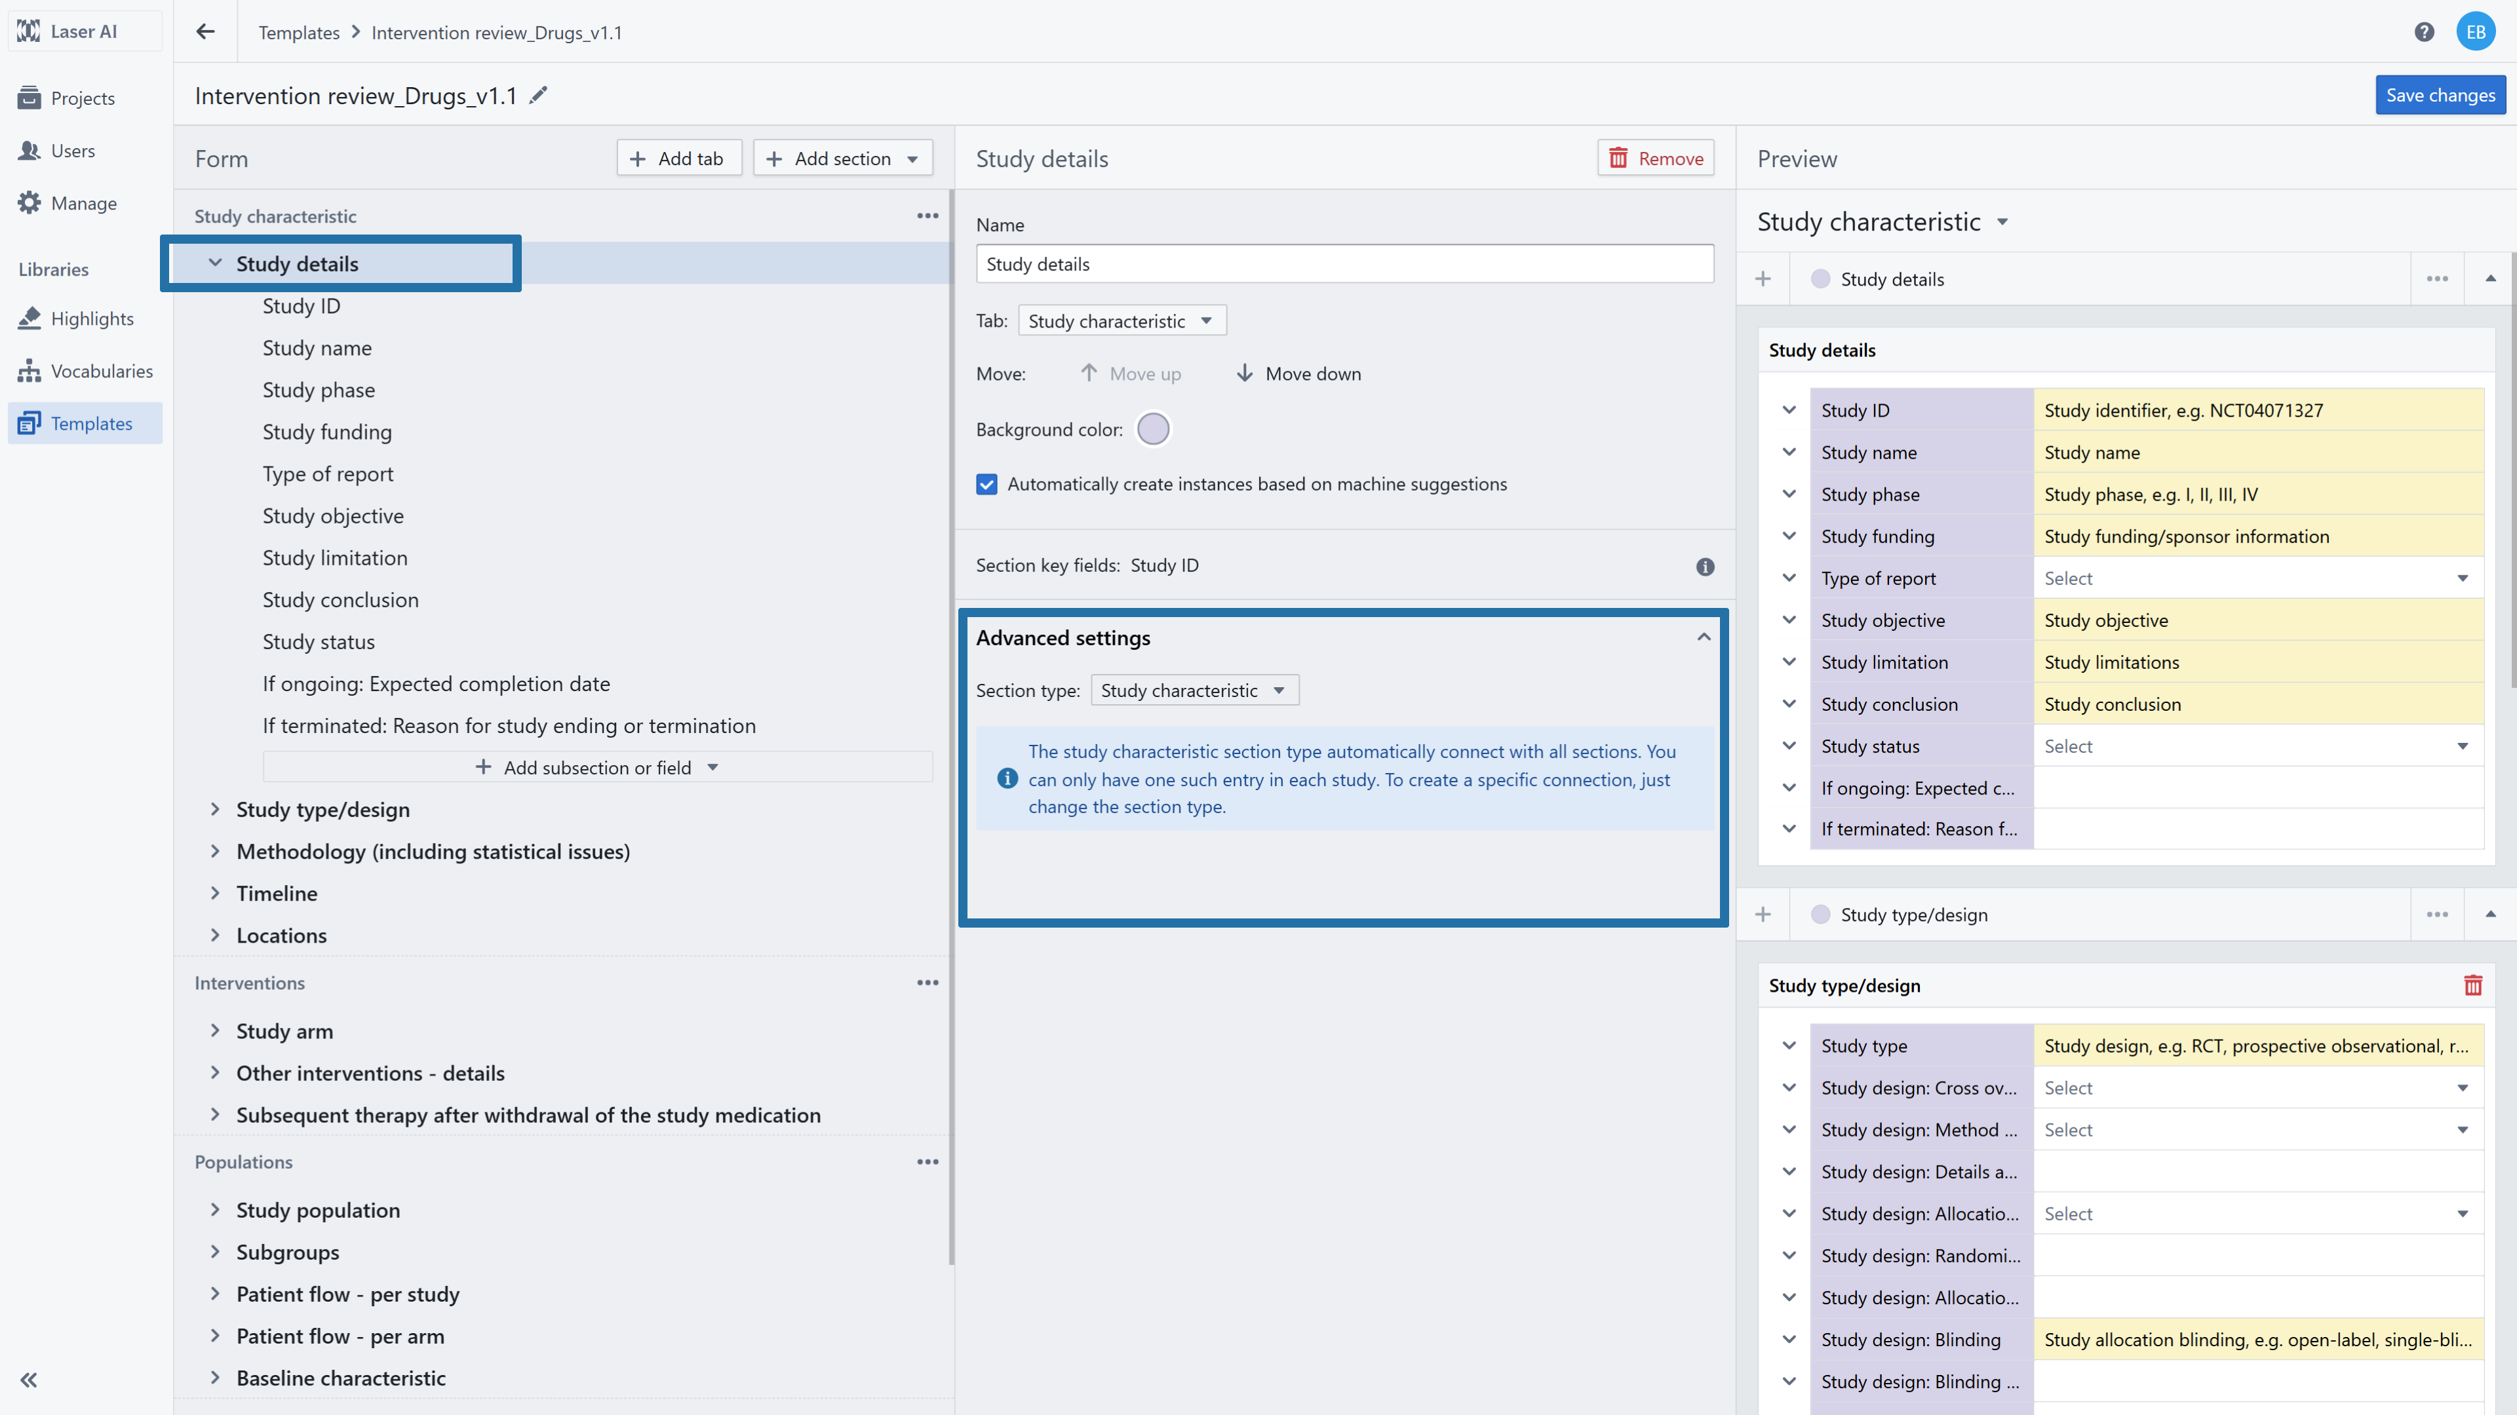Open the Vocabularies menu item
The image size is (2517, 1415).
pos(102,371)
